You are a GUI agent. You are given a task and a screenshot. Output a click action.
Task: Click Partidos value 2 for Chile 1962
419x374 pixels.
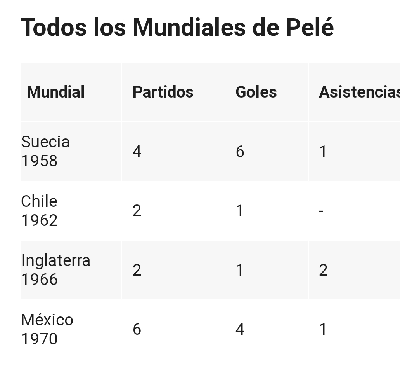click(x=137, y=211)
